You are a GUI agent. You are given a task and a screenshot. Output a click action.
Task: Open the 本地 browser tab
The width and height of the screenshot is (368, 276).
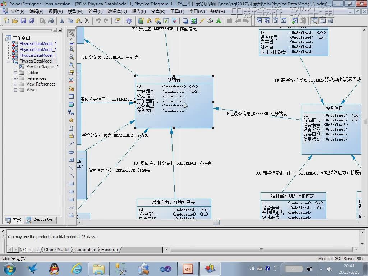click(x=13, y=220)
